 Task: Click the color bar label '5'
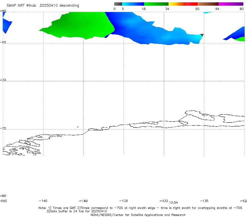click(x=123, y=9)
